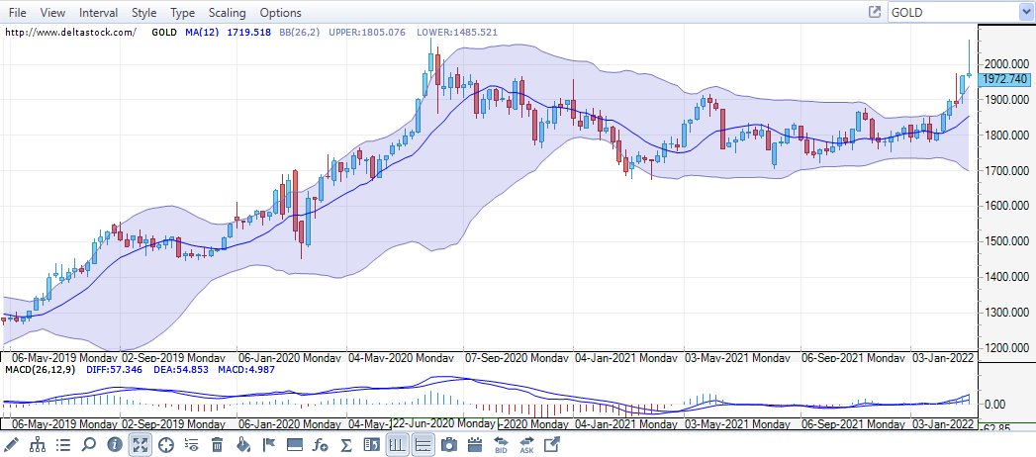Open the show/hide objects list icon
1036x457 pixels.
(x=192, y=444)
